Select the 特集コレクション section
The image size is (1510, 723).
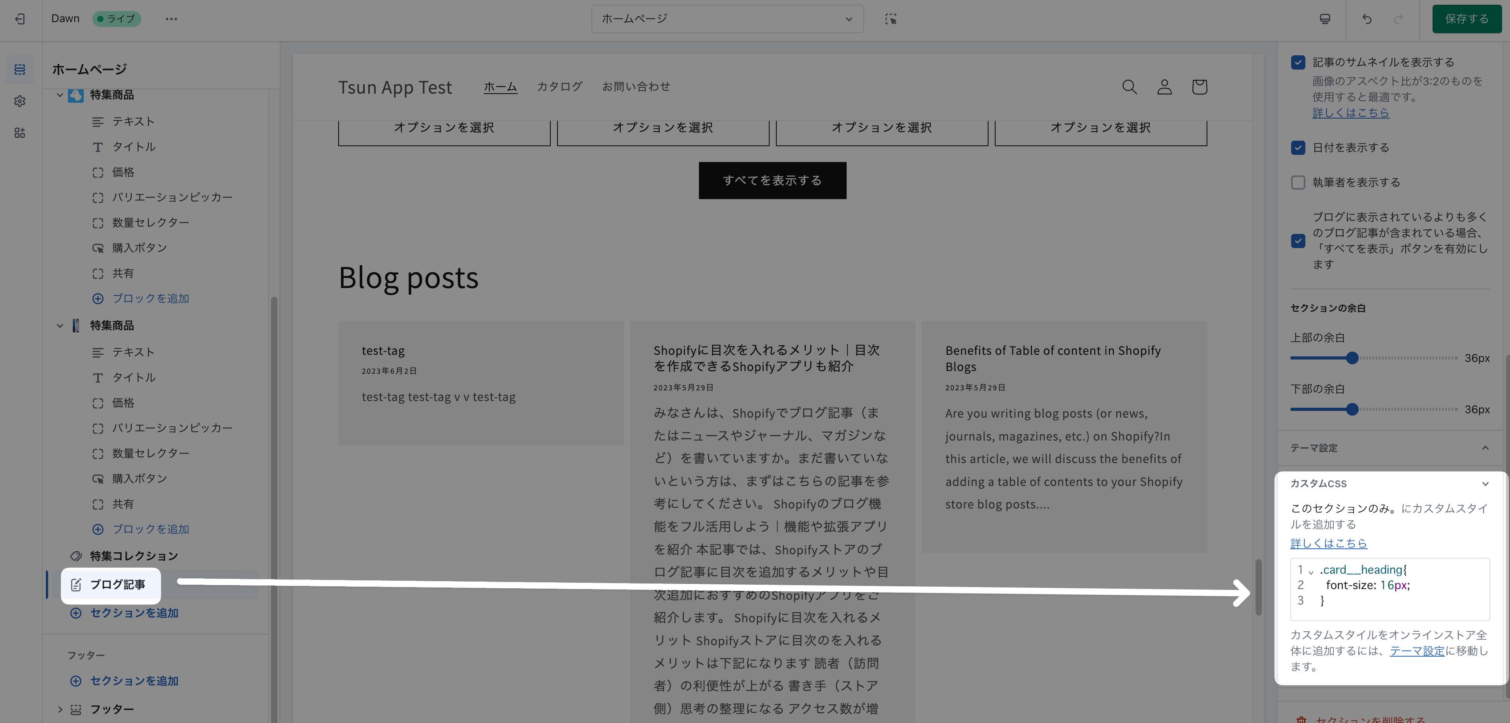click(134, 556)
